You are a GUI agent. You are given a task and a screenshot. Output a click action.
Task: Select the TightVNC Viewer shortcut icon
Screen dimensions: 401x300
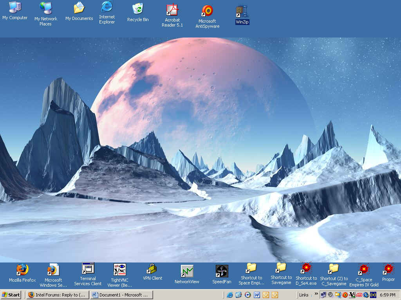pos(119,269)
